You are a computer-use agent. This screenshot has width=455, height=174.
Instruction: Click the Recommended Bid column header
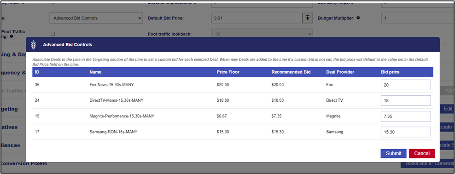point(291,72)
